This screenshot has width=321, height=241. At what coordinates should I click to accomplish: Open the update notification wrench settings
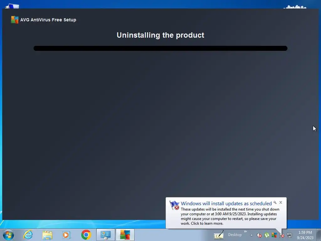point(275,202)
